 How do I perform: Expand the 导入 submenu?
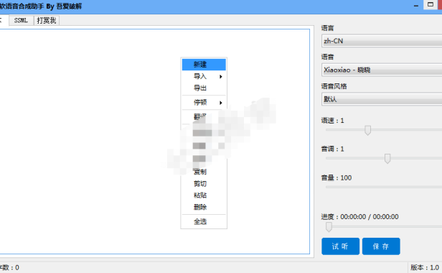[x=204, y=76]
